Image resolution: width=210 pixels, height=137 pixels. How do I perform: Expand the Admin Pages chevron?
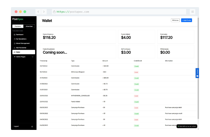33,57
